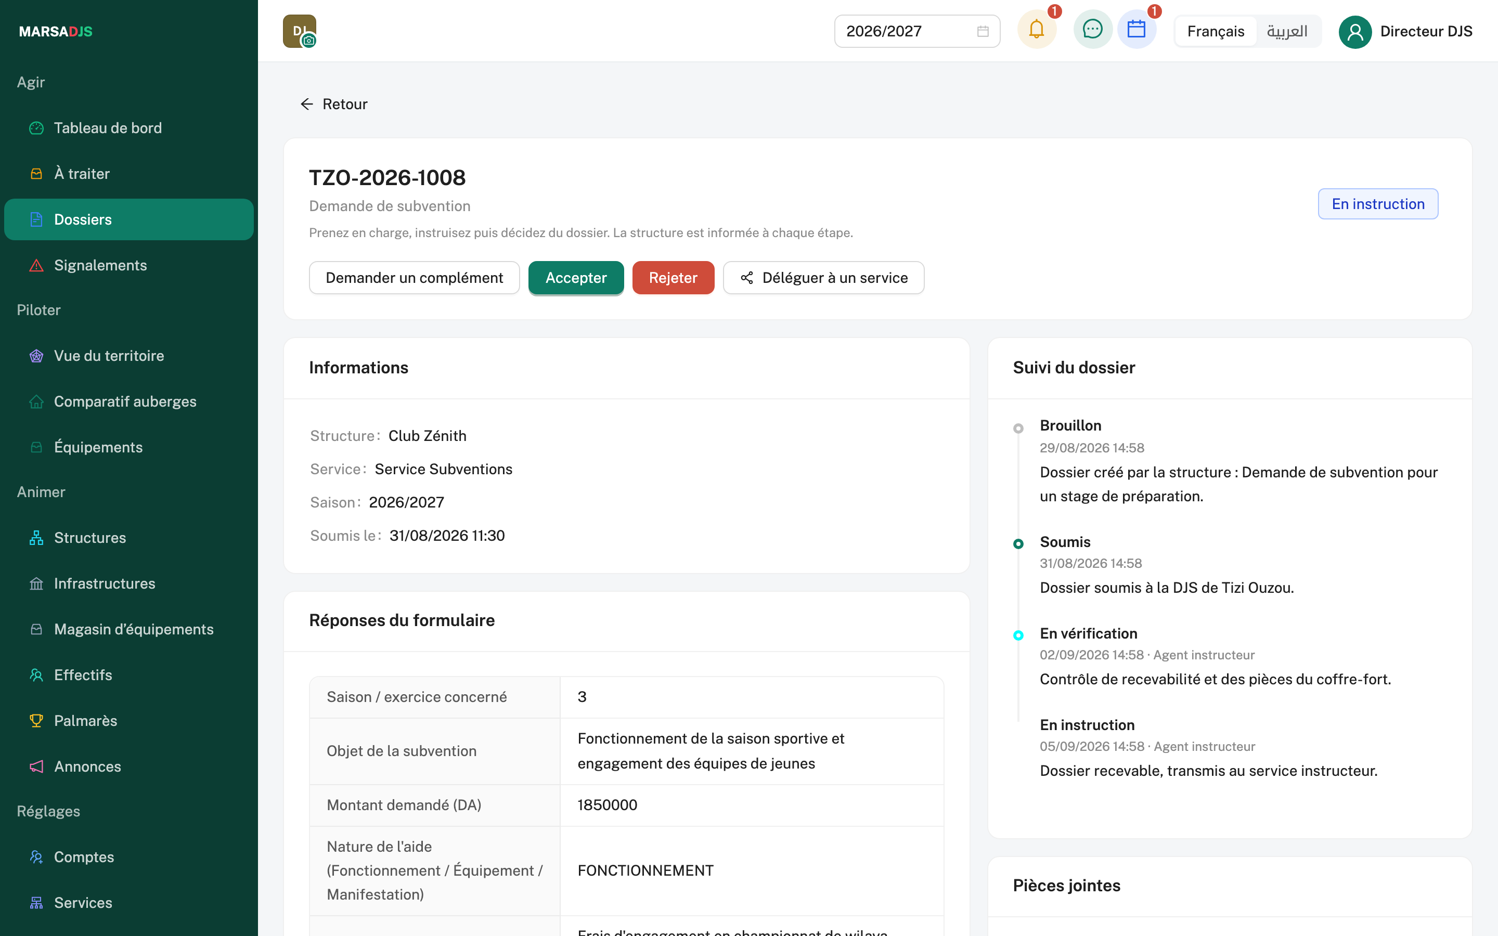Viewport: 1498px width, 936px height.
Task: Click Déléguer à un service button
Action: tap(823, 278)
